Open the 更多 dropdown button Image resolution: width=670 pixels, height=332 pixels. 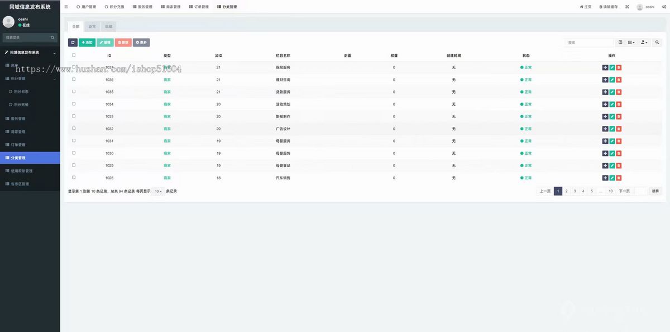(141, 42)
